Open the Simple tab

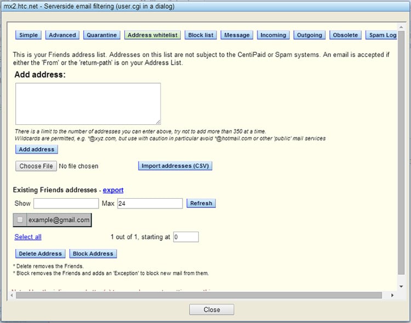[28, 35]
